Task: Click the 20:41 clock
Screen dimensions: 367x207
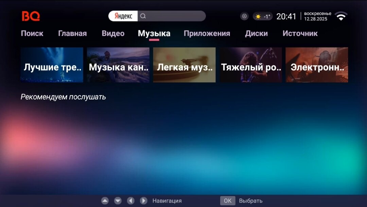Action: click(x=286, y=16)
